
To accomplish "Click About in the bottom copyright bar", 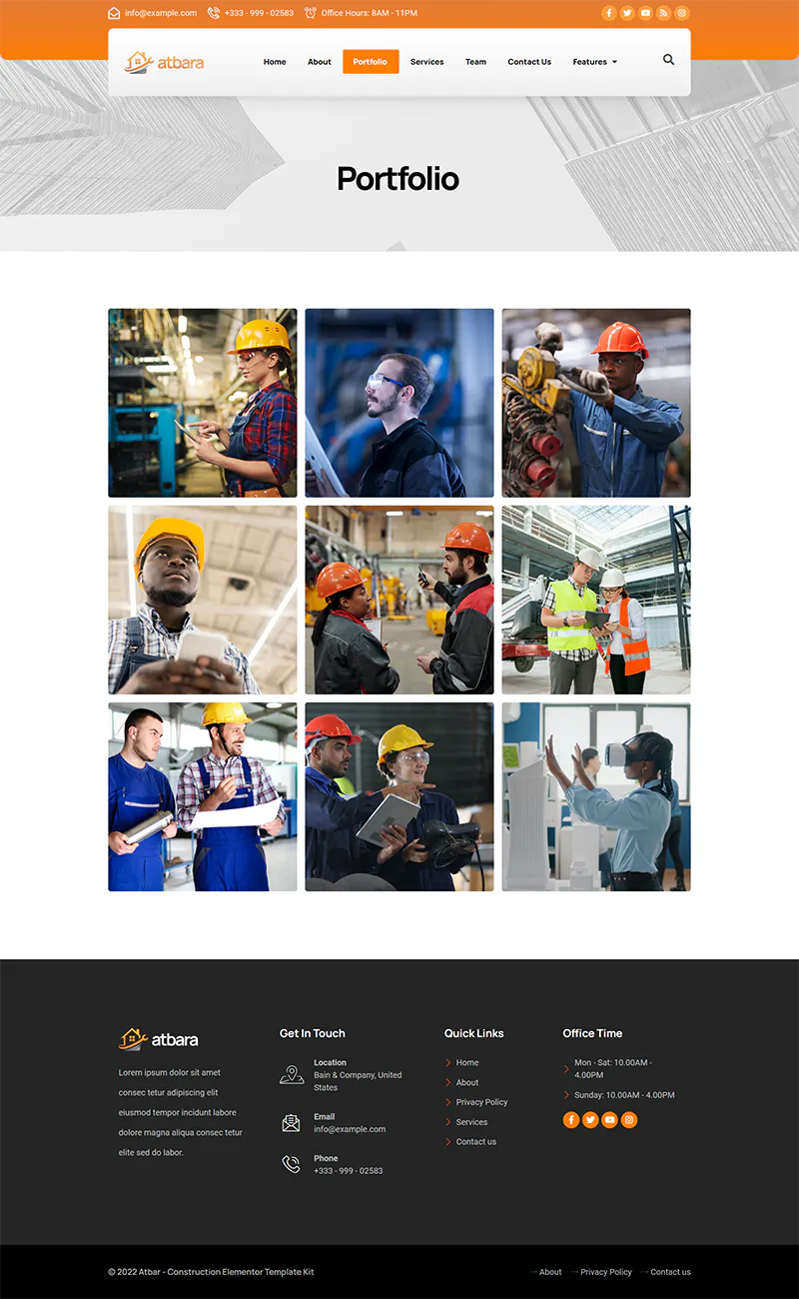I will 550,1272.
